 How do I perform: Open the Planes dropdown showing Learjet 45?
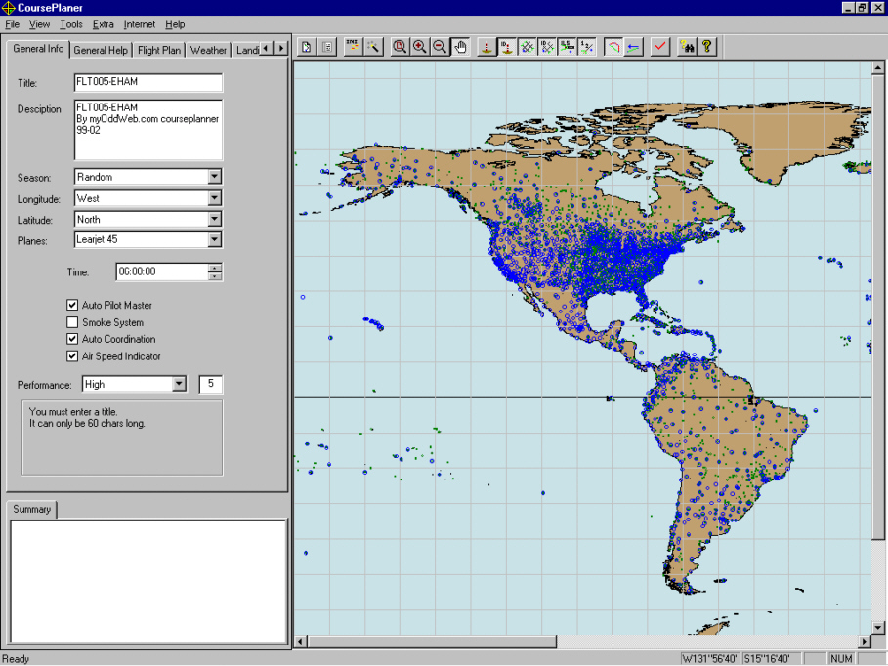point(214,239)
